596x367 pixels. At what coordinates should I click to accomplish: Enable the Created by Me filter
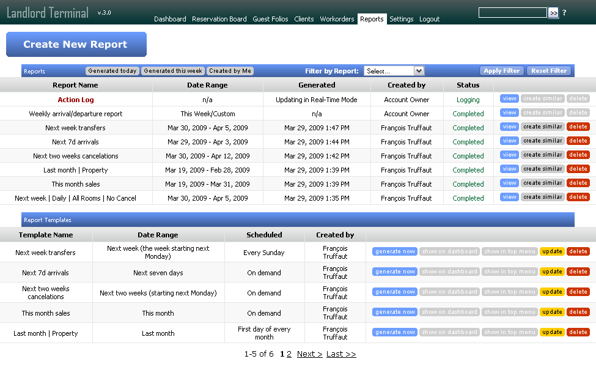point(230,70)
